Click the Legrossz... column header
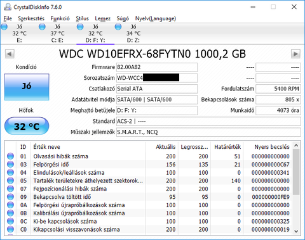 [x=194, y=147]
